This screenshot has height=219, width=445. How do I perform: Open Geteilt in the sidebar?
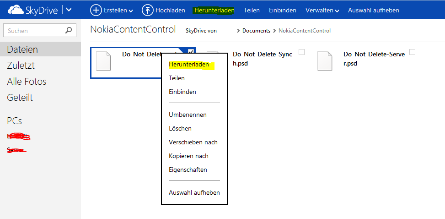pyautogui.click(x=20, y=98)
